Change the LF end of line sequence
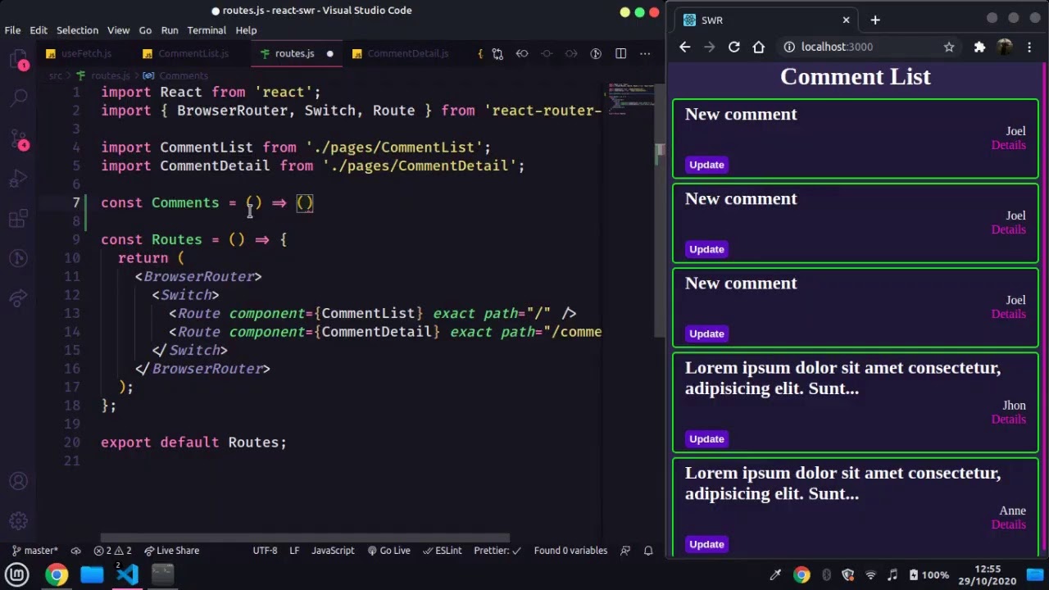 pyautogui.click(x=294, y=551)
